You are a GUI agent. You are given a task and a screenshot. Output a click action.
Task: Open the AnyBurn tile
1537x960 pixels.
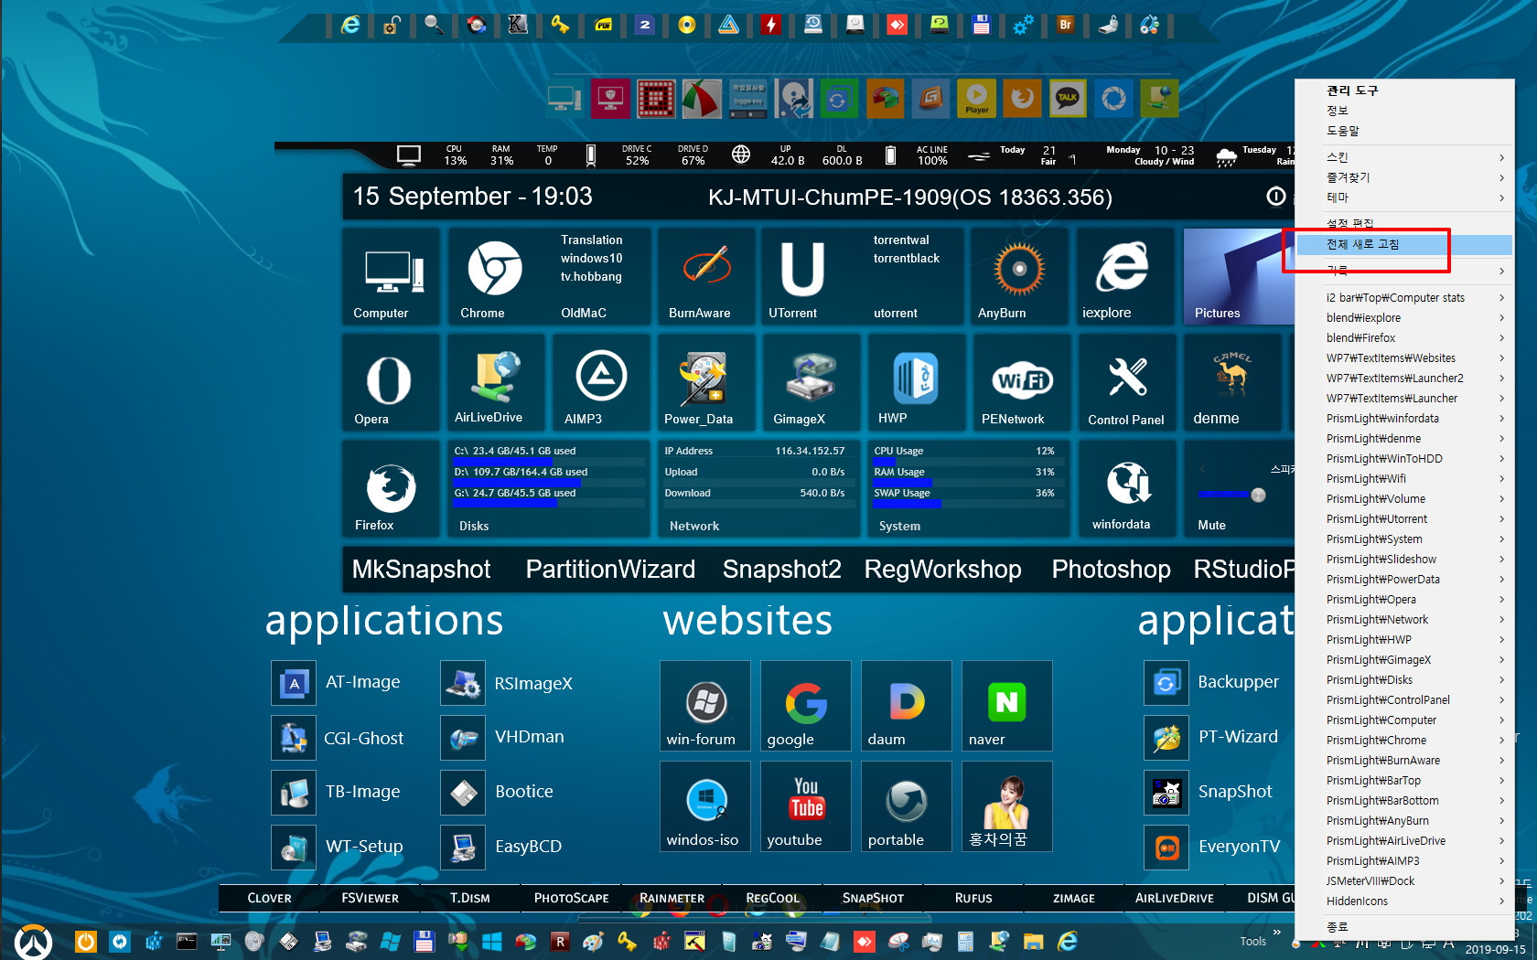(1019, 276)
